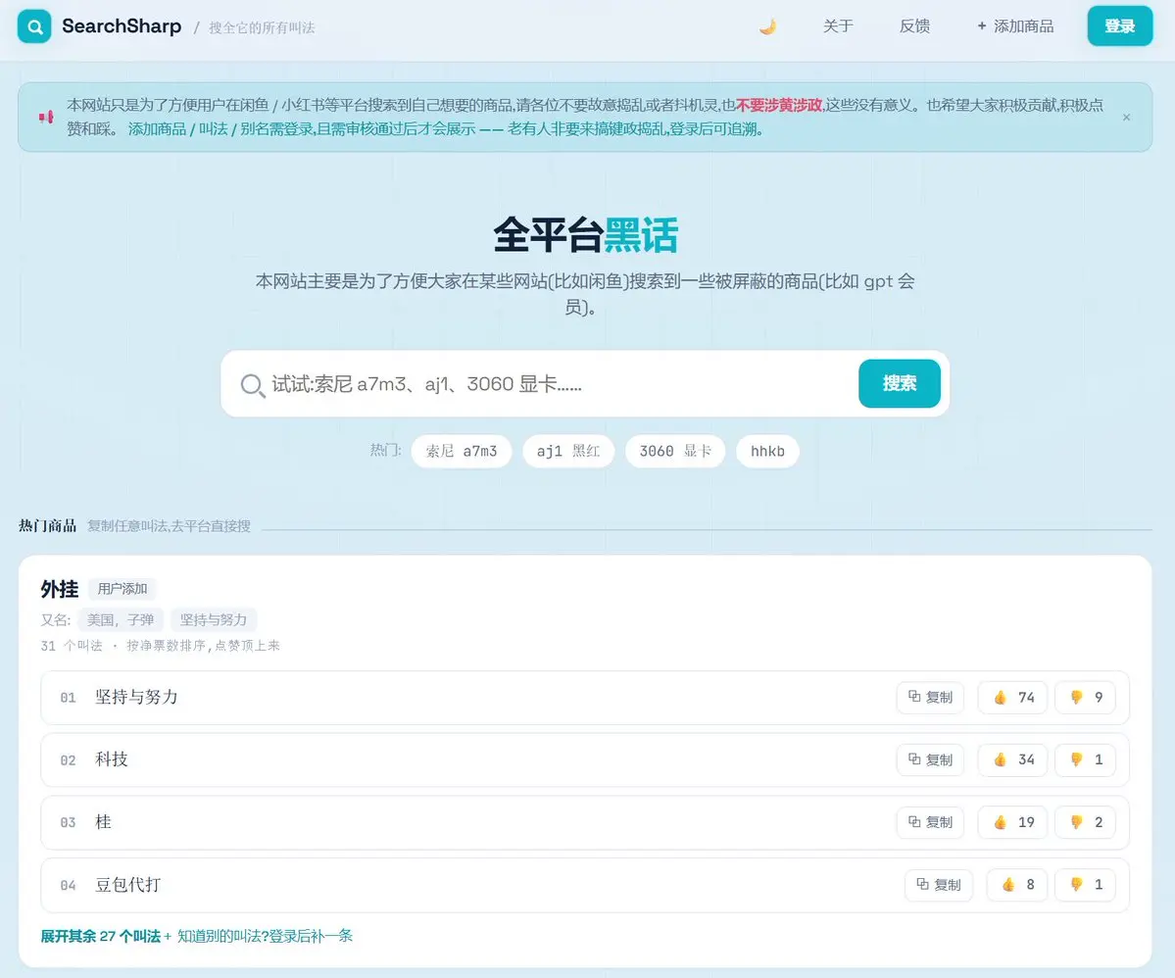Expand the remaining 27 terms
The height and width of the screenshot is (978, 1175).
100,936
